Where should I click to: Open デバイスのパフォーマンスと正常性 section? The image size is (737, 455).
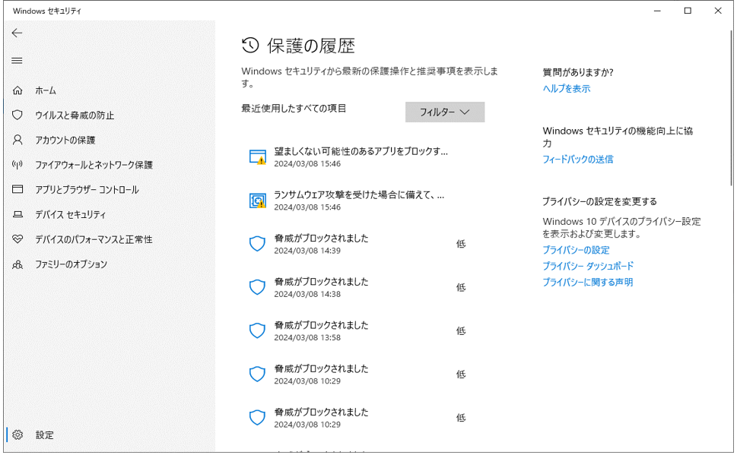pyautogui.click(x=94, y=239)
